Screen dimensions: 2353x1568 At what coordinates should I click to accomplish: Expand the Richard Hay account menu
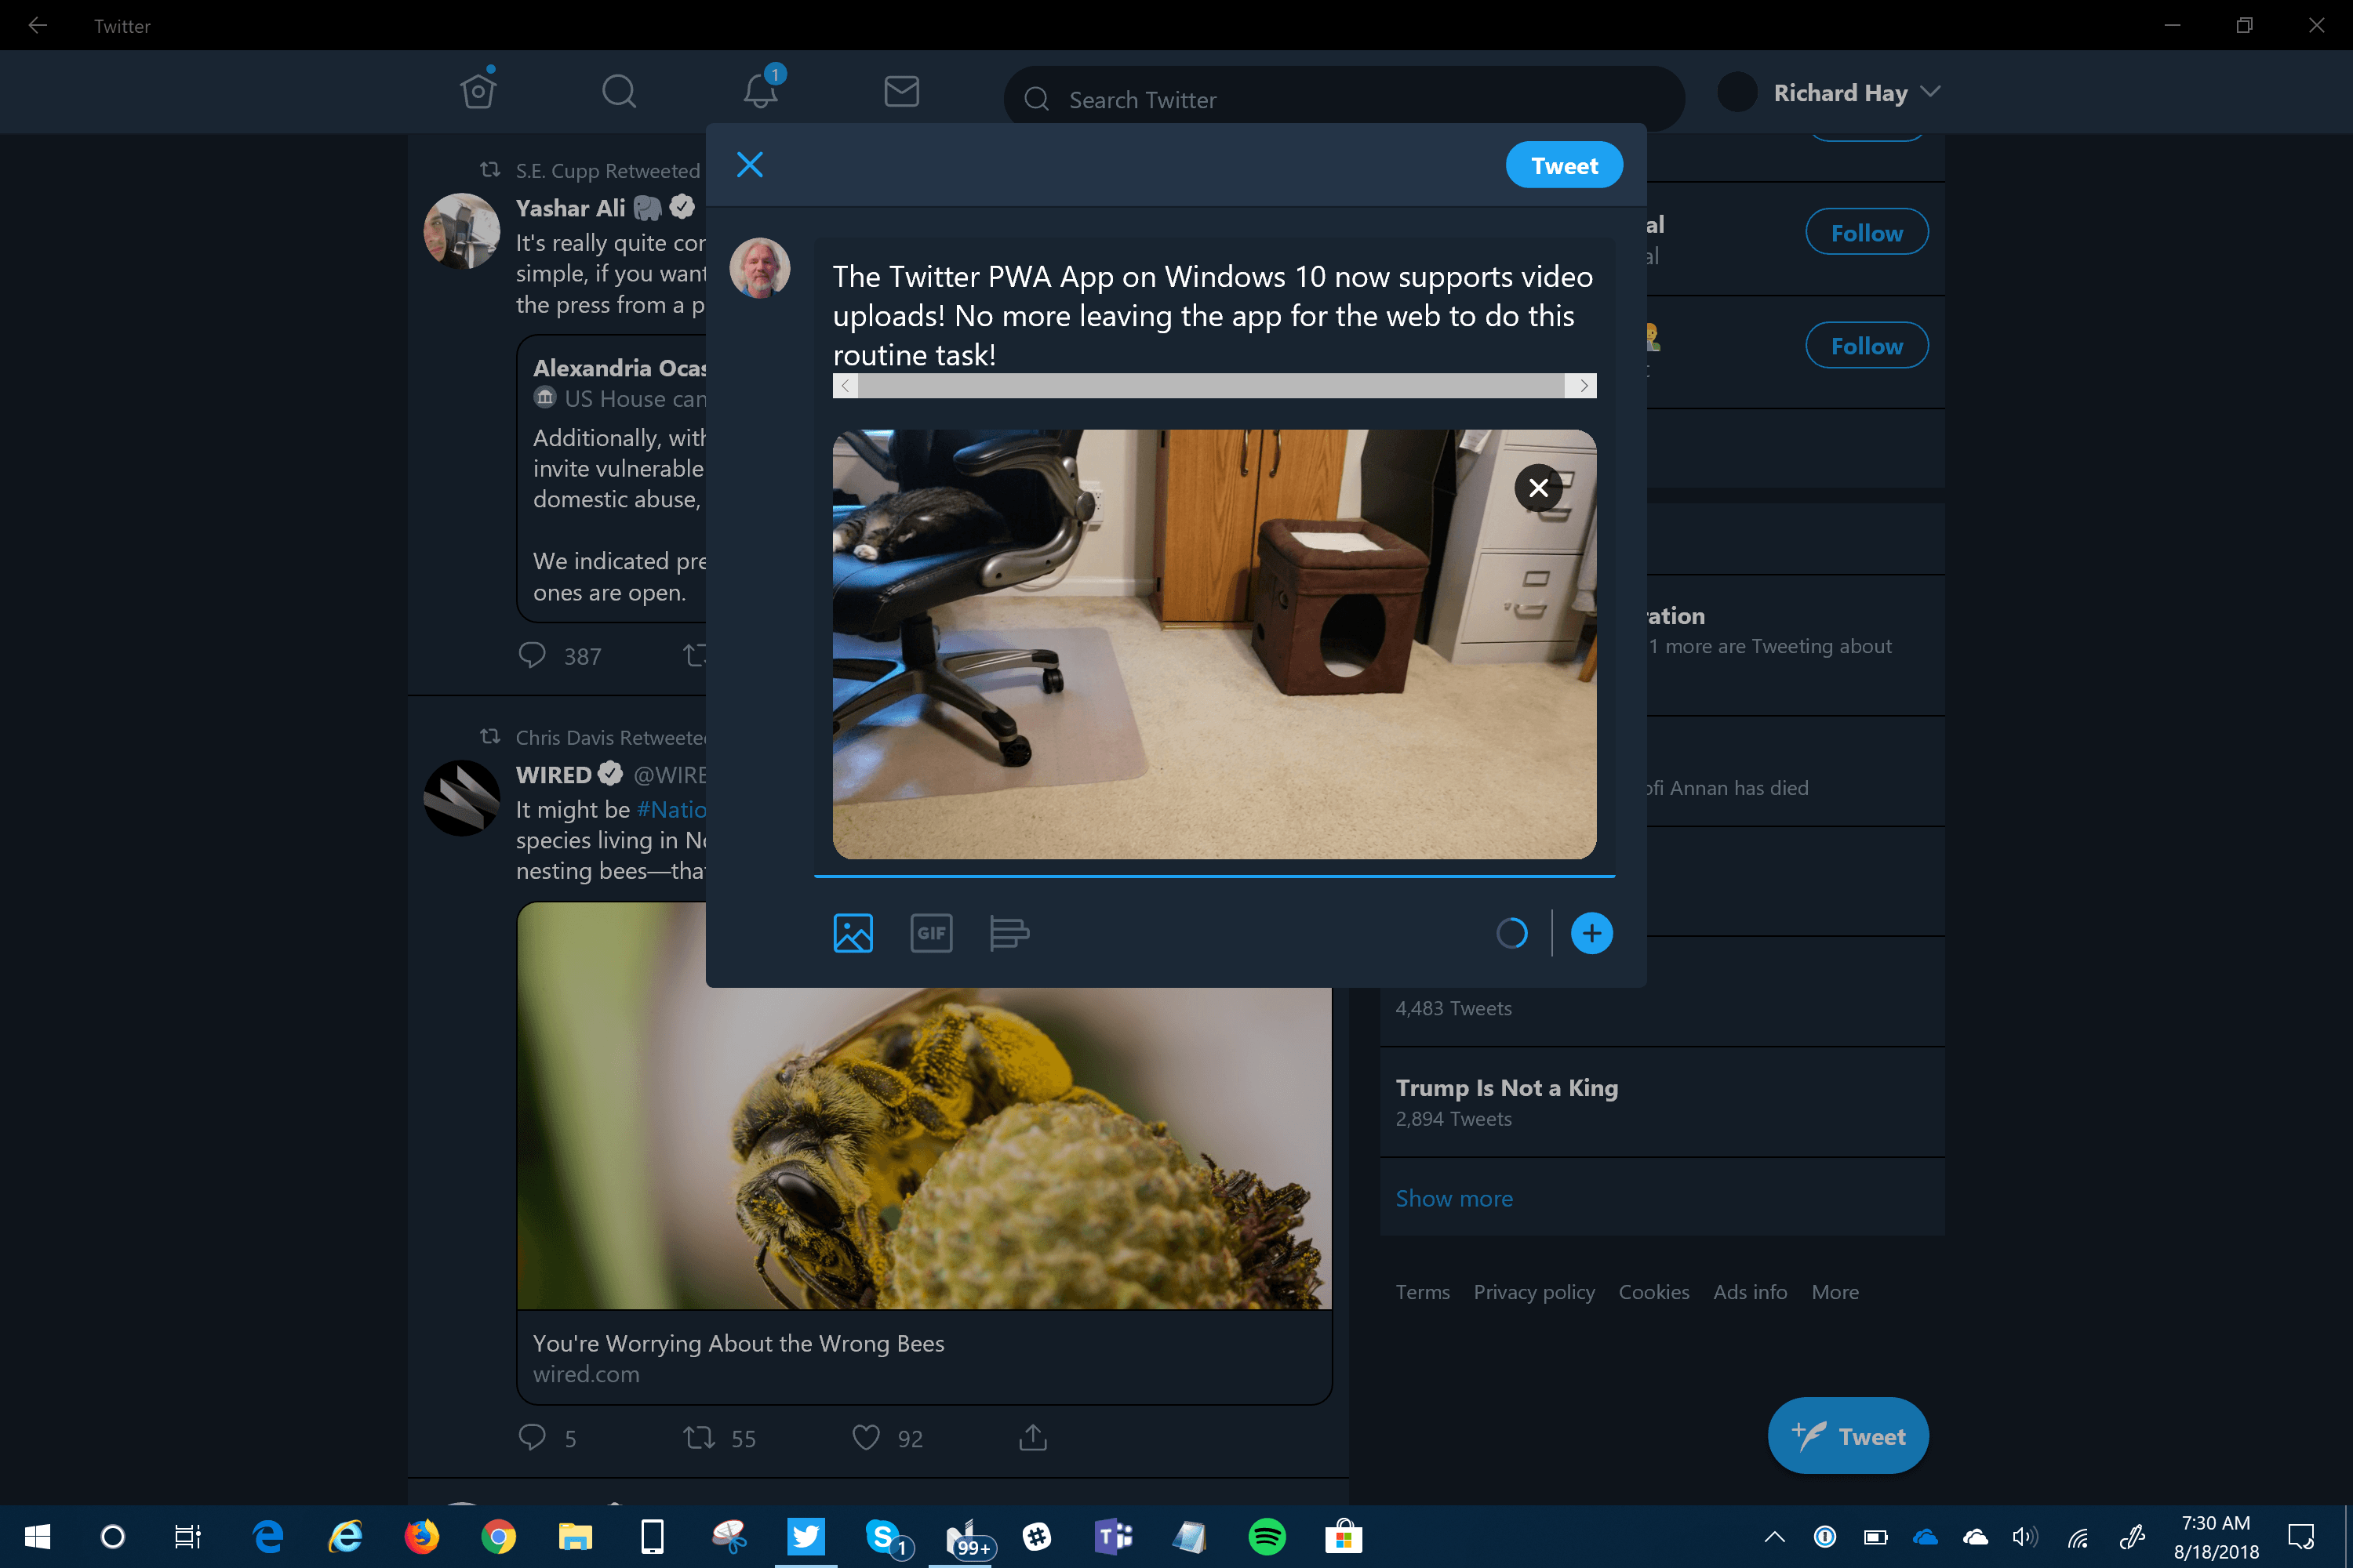point(1931,92)
